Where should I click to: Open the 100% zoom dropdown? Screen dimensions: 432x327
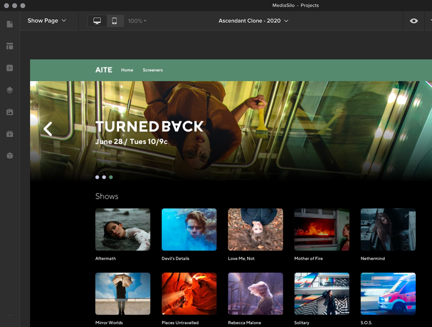137,21
